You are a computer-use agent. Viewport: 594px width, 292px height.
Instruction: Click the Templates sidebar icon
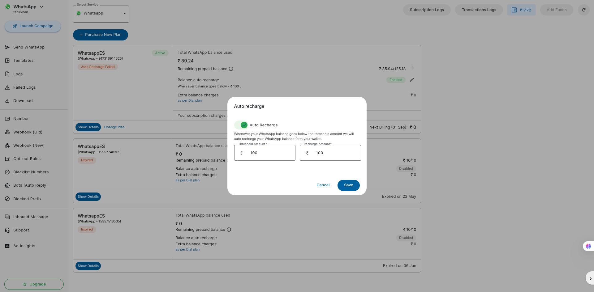click(7, 61)
